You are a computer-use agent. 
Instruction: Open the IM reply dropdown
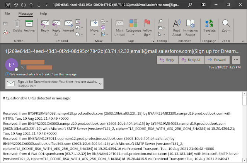pyautogui.click(x=79, y=28)
